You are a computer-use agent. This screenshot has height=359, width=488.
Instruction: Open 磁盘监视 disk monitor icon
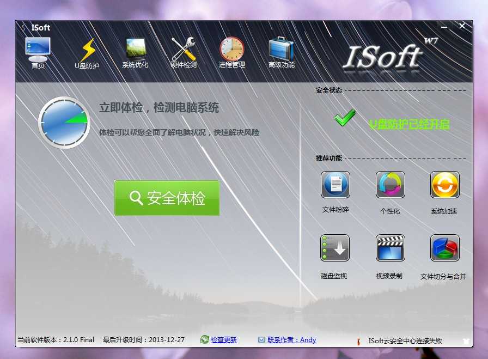(335, 248)
